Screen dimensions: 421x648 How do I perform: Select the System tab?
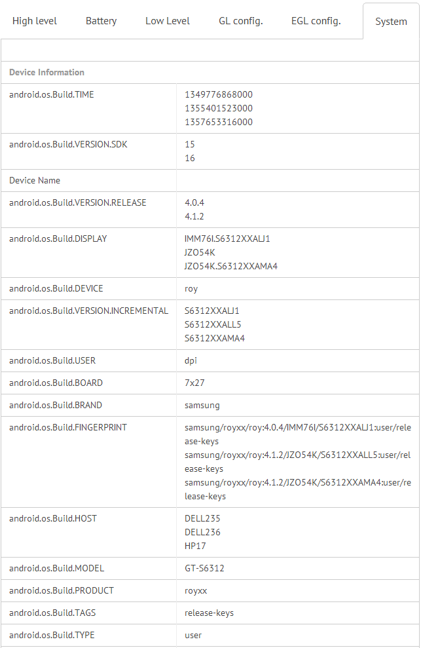click(391, 22)
